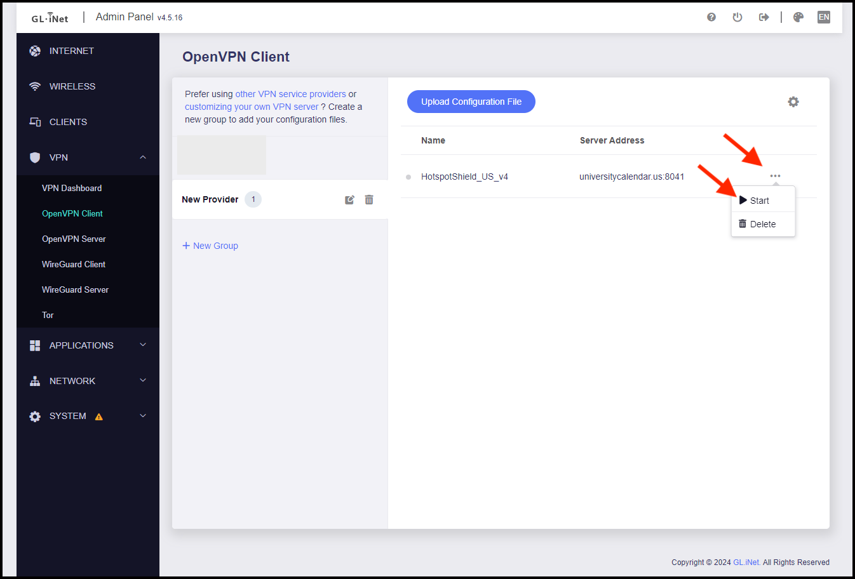Click the GL.iNet logo
This screenshot has width=855, height=579.
[x=50, y=18]
